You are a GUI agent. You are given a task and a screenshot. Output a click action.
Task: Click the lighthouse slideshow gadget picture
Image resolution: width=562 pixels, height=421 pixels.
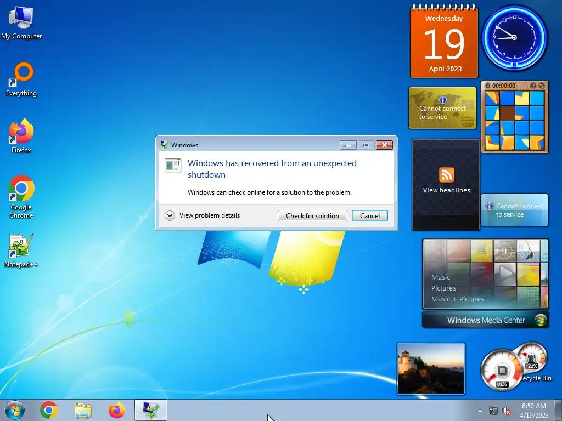pos(431,369)
